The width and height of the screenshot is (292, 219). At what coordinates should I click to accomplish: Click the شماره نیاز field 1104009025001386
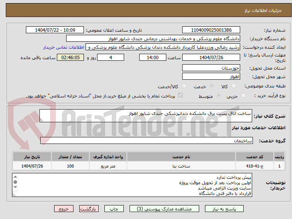(211, 30)
